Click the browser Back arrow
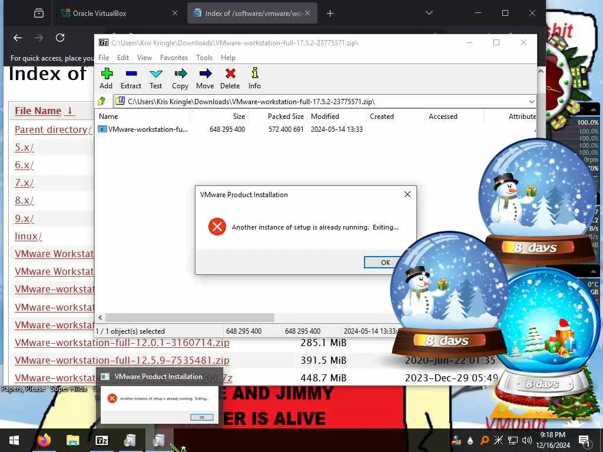Screen dimensions: 603x452 pyautogui.click(x=18, y=38)
